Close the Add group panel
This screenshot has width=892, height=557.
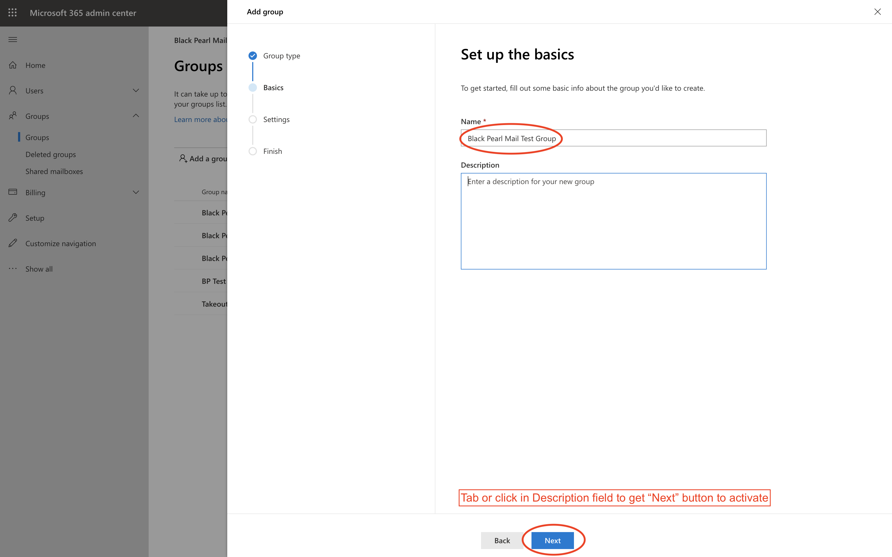pyautogui.click(x=877, y=12)
